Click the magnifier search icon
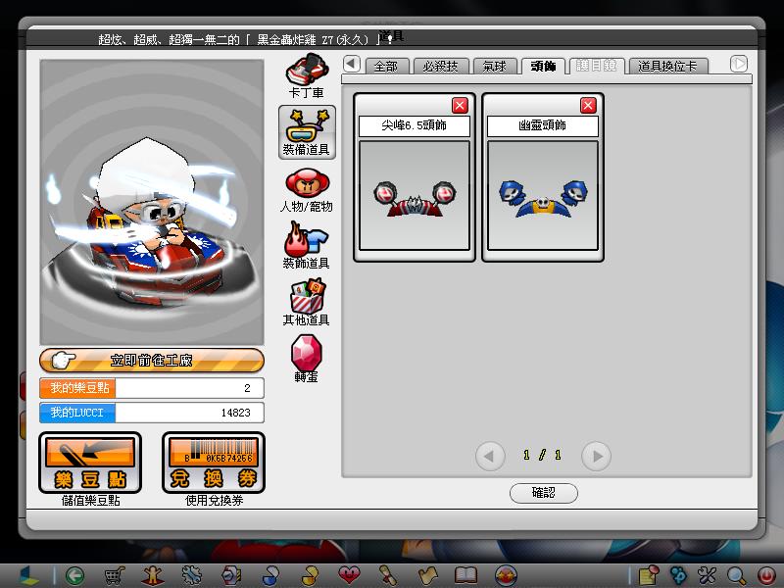Screen dimensions: 784x588 736,576
